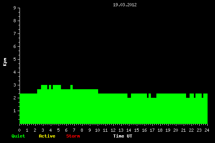The image size is (215, 143).
Task: Click hour 12 on the time axis
Action: coord(113,130)
